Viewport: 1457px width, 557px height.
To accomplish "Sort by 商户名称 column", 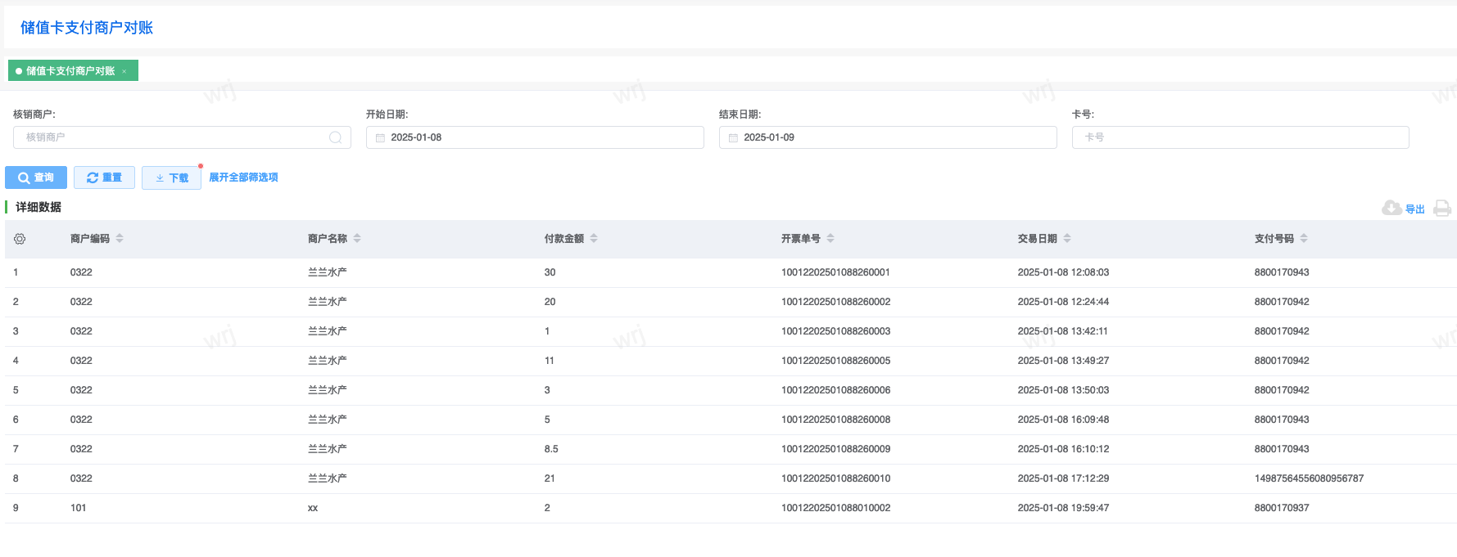I will (x=357, y=238).
